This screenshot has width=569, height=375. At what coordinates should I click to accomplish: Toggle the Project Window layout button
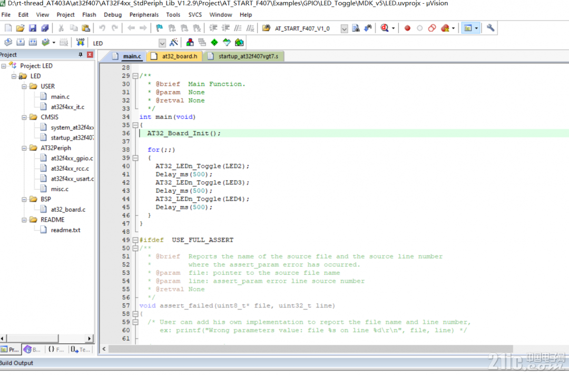(x=468, y=28)
